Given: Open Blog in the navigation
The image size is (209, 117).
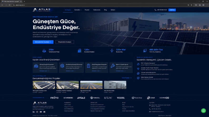Looking at the screenshot, I should click(x=105, y=10).
